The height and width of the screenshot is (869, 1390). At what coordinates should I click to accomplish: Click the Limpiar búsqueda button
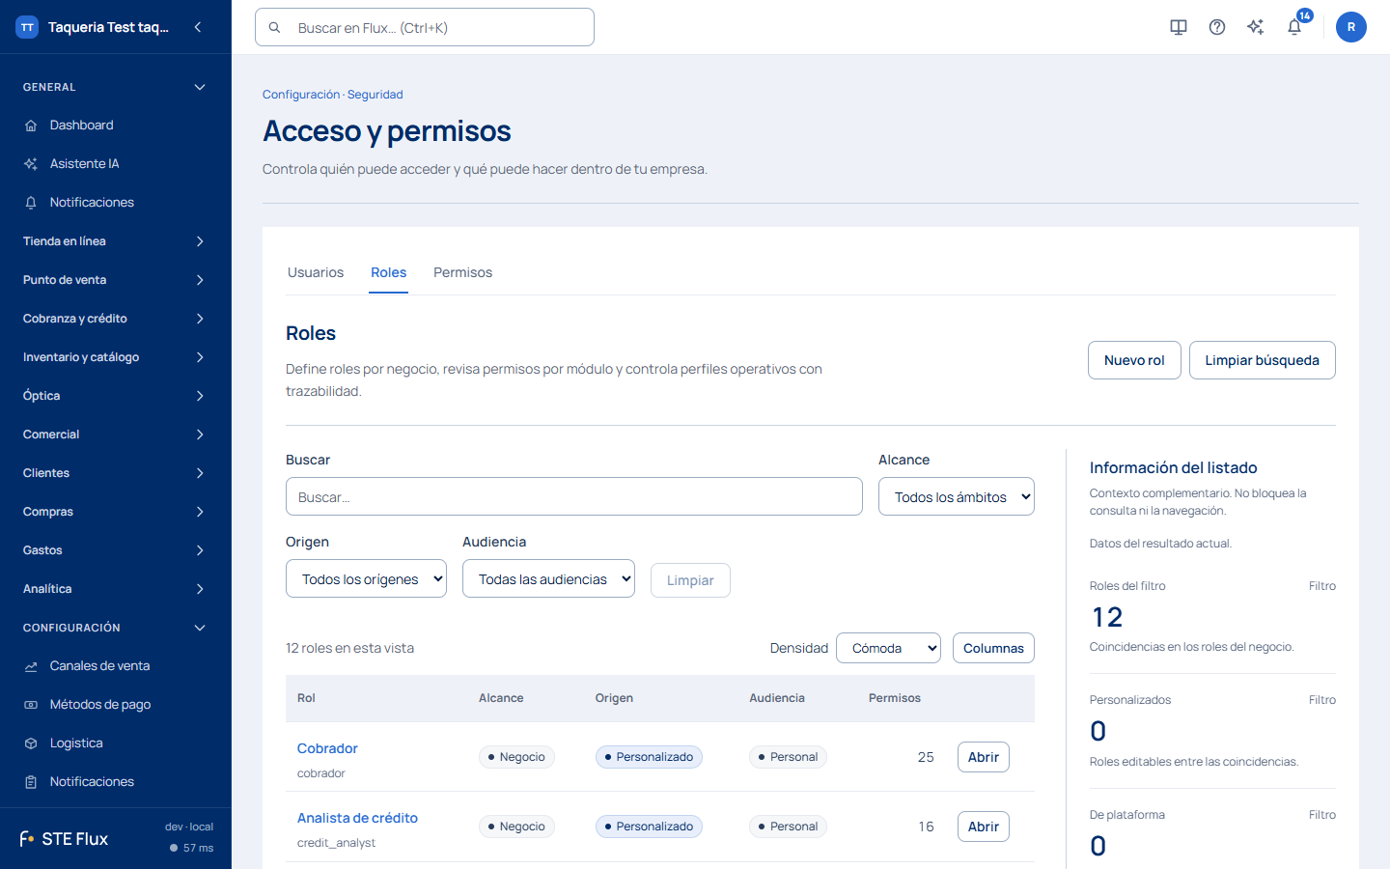1262,360
